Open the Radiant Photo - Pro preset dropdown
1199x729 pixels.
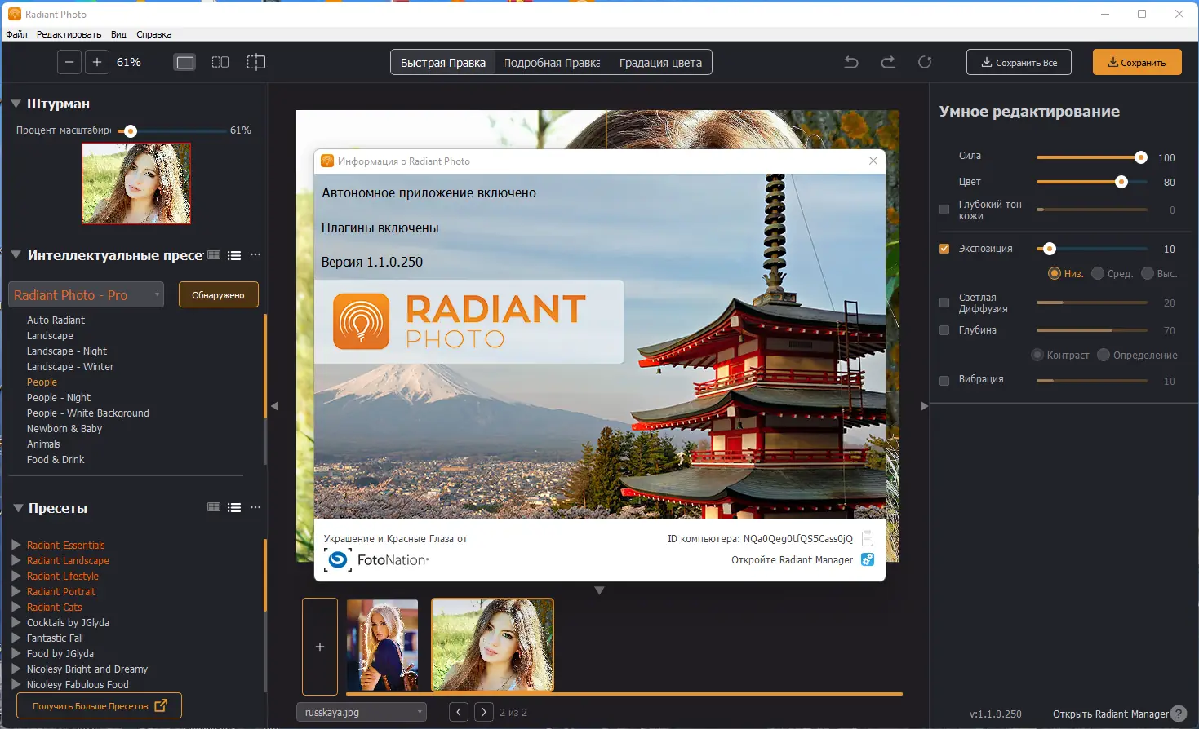(86, 294)
